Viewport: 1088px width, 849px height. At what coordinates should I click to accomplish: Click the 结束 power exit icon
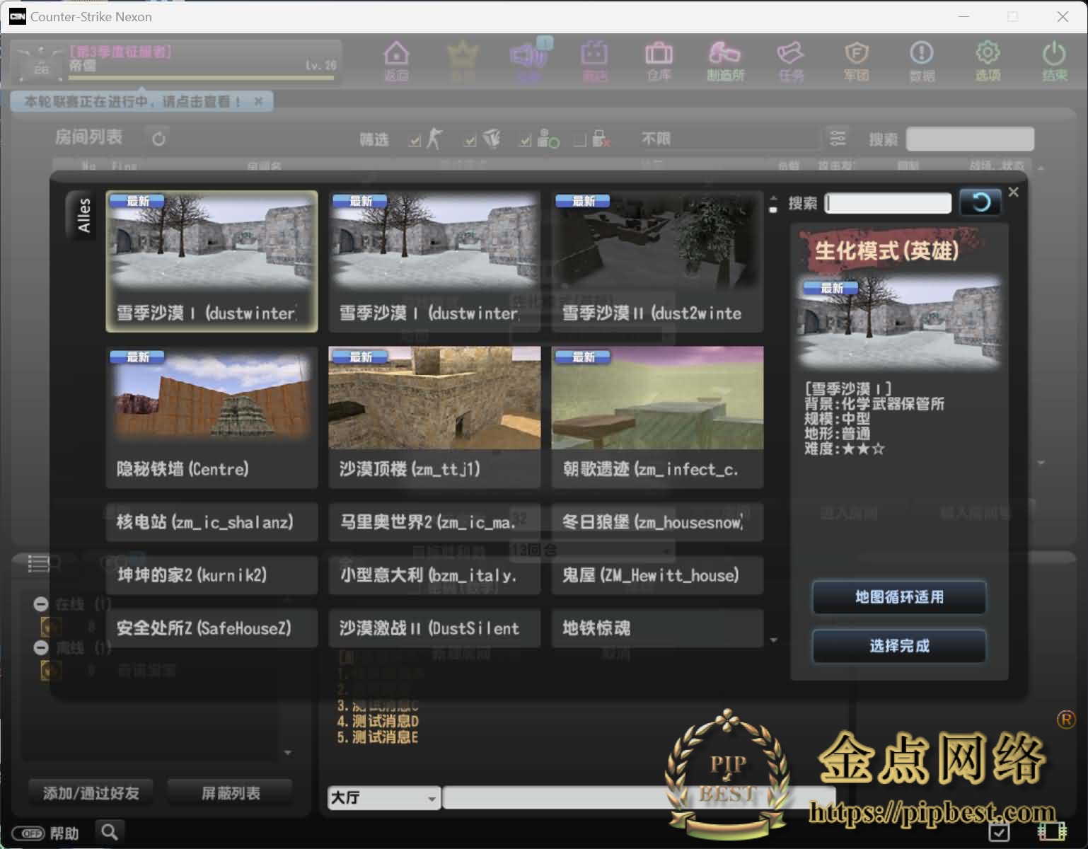pos(1054,61)
